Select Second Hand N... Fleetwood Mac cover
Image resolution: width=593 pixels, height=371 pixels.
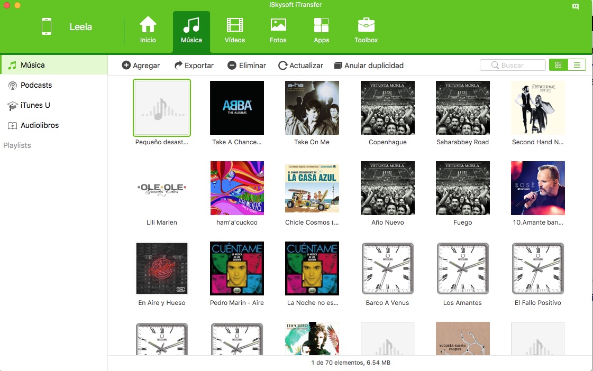538,108
